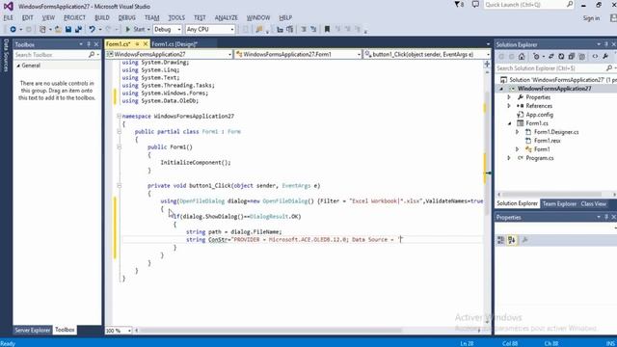Open the PROJECT menu

pos(74,17)
